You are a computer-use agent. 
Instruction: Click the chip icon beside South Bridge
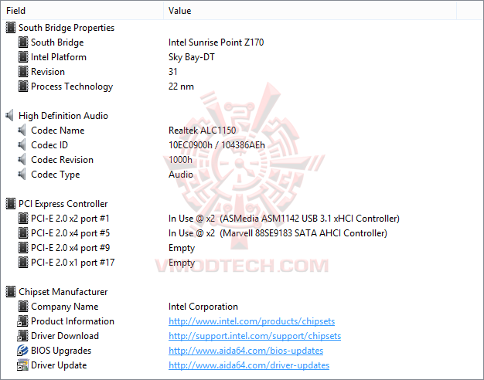23,42
